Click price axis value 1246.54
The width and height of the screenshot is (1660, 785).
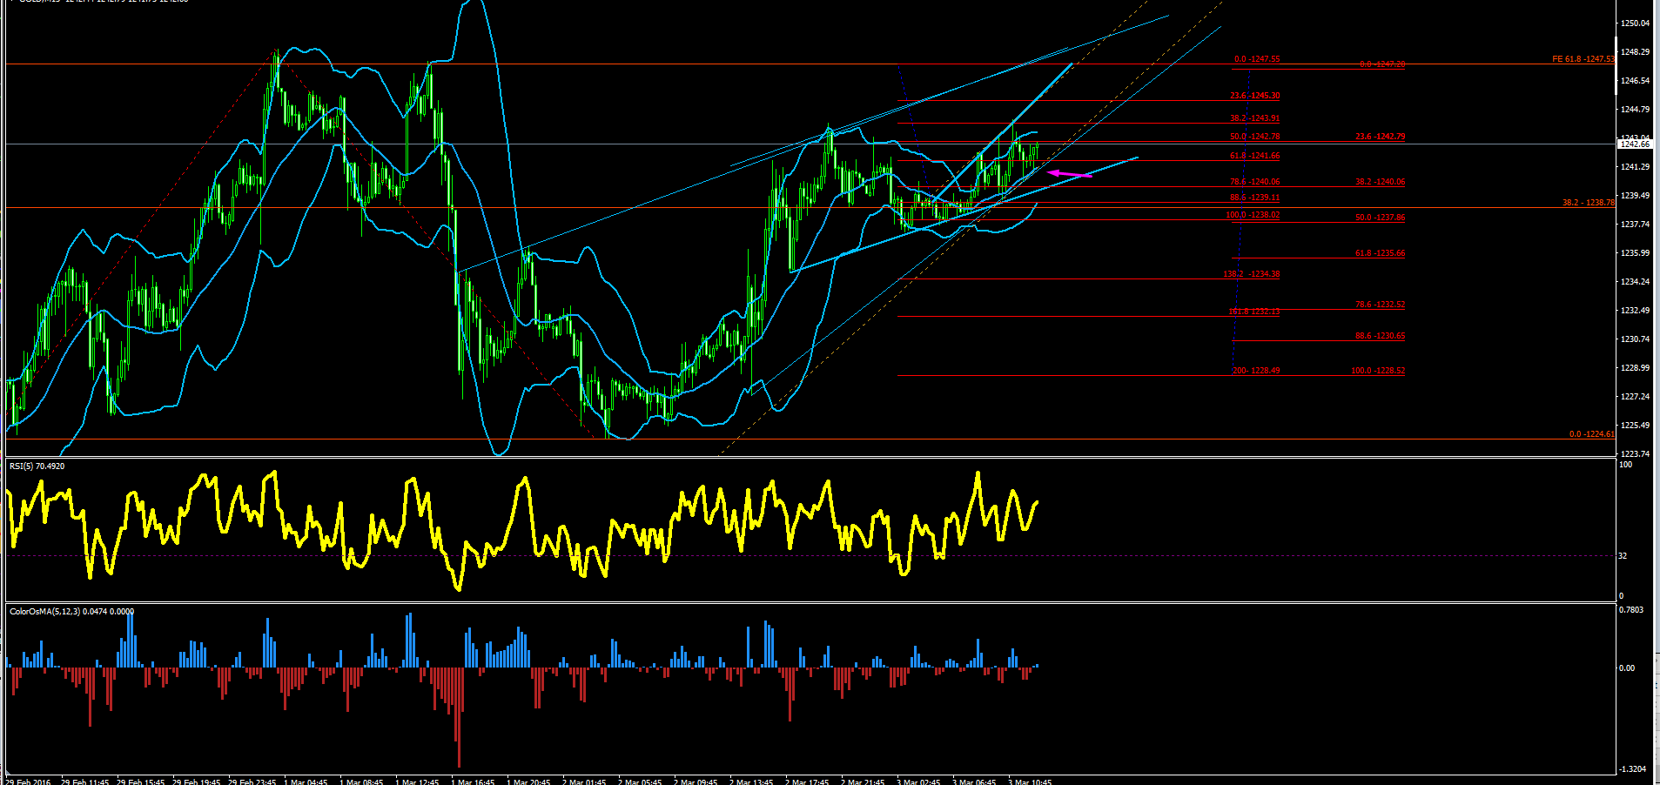[x=1636, y=81]
